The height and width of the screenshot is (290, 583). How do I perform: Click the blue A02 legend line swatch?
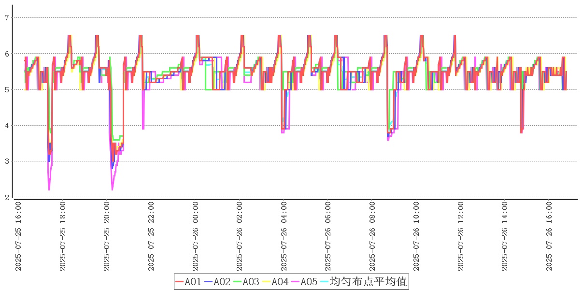point(209,282)
